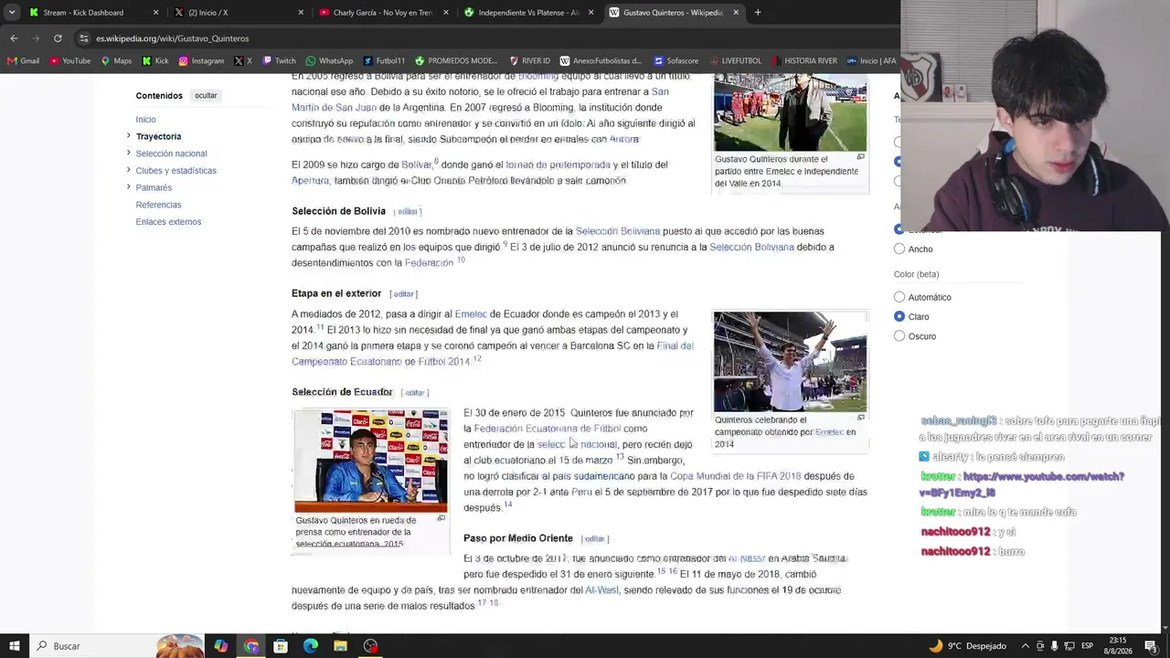This screenshot has width=1170, height=658.
Task: Open the YouTube link posted in chat
Action: click(1021, 484)
